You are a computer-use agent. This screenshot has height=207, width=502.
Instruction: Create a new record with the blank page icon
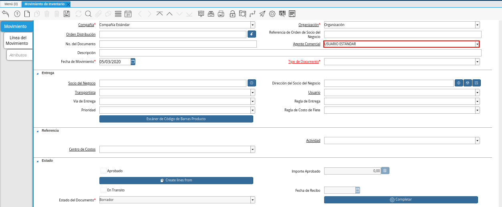27,14
